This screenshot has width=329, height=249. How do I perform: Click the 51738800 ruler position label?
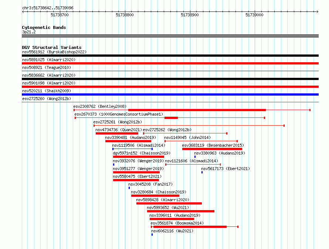point(125,15)
